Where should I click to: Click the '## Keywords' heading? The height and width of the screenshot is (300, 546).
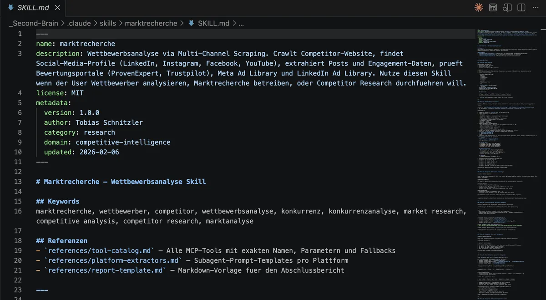(x=58, y=201)
